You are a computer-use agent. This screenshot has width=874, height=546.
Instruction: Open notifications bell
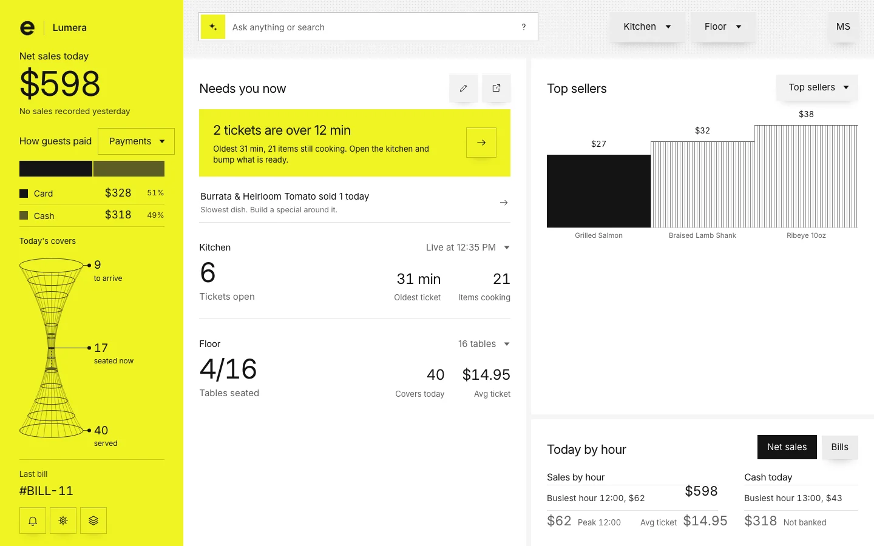(33, 521)
